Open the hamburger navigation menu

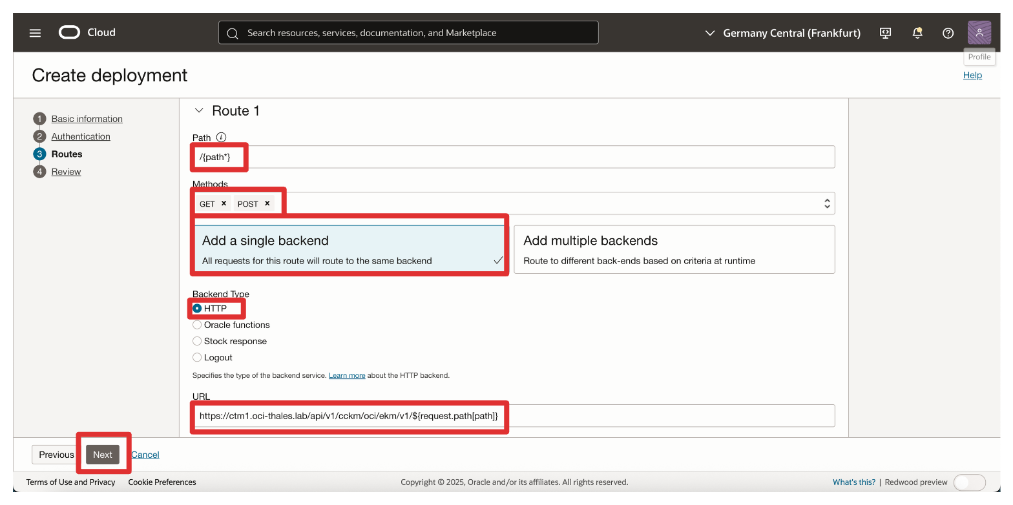(35, 33)
